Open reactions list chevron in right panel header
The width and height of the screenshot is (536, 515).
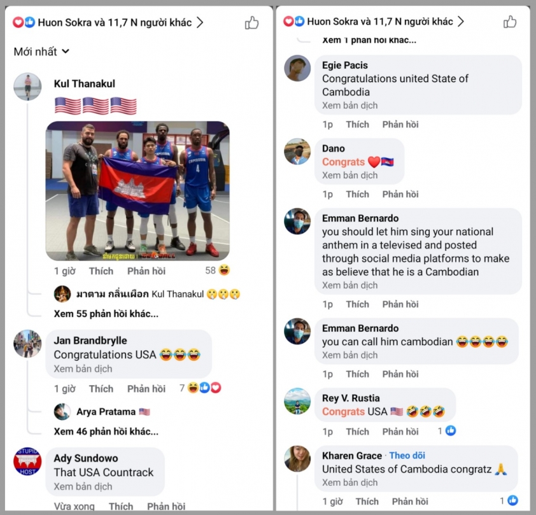pyautogui.click(x=461, y=22)
